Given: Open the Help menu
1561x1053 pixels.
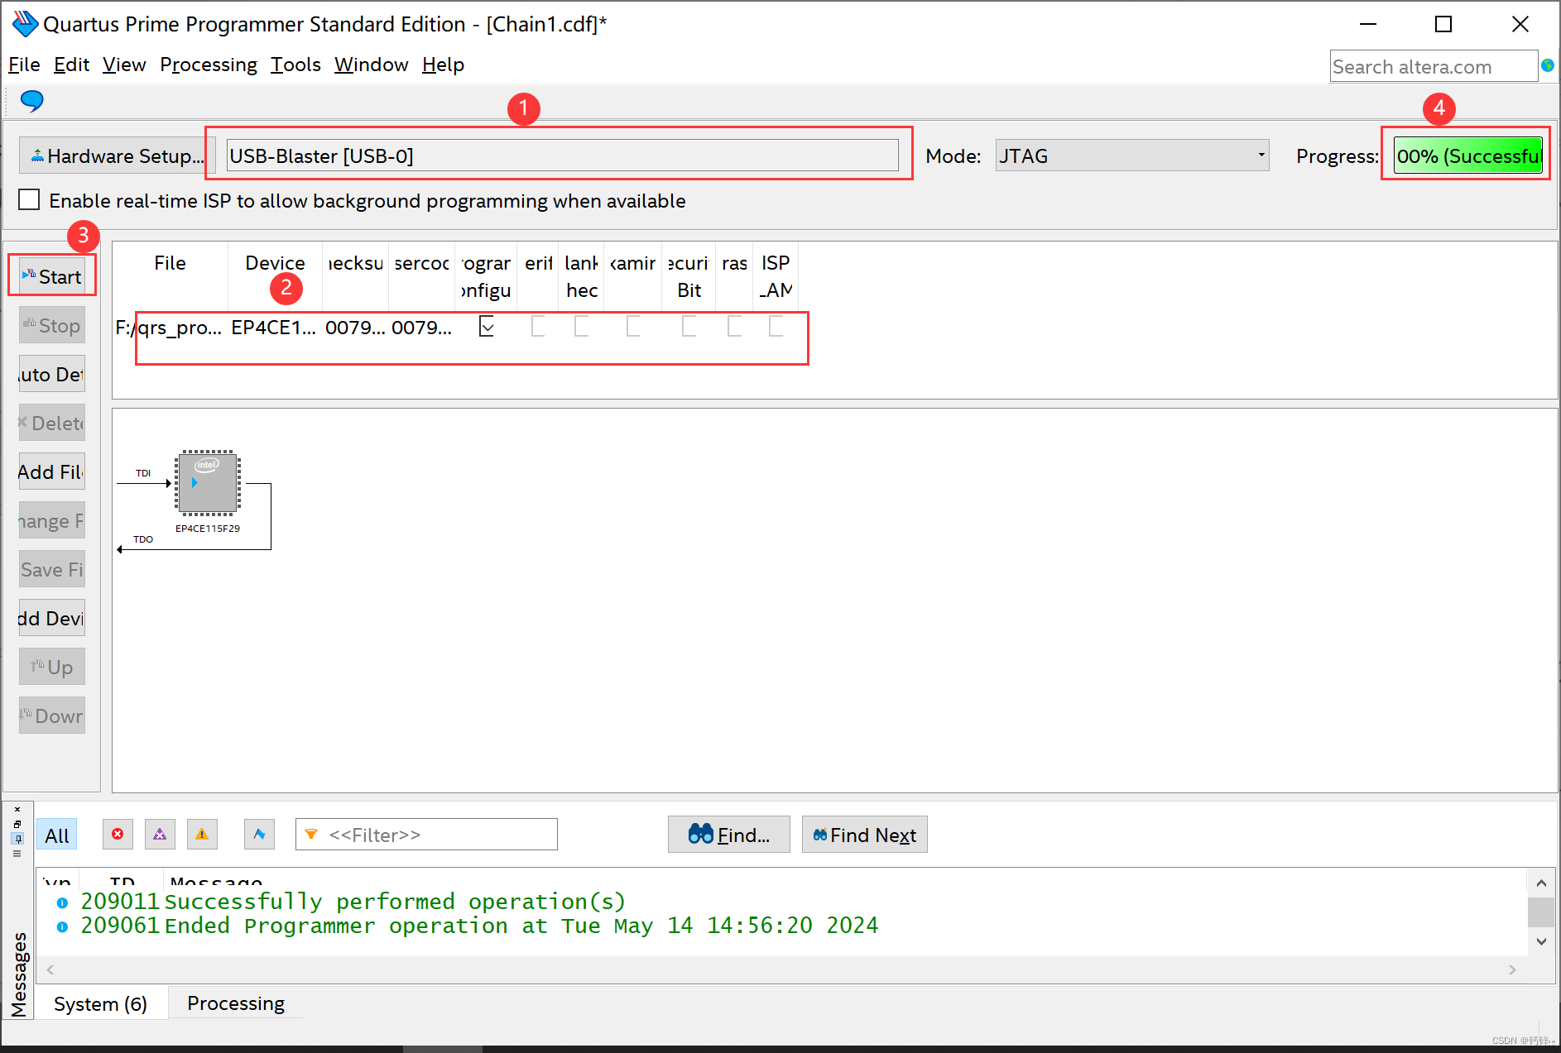Looking at the screenshot, I should coord(443,65).
